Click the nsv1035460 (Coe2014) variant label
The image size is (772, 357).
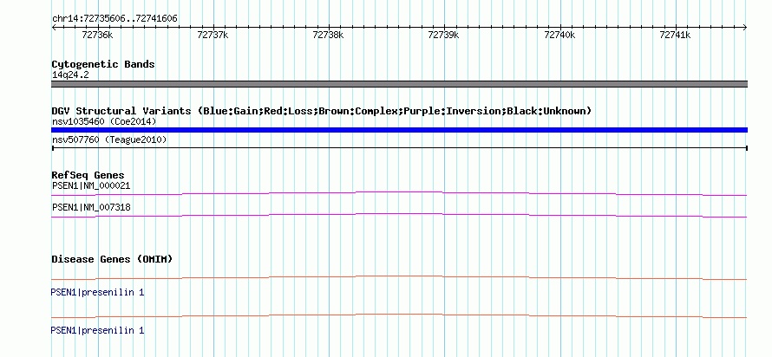pyautogui.click(x=104, y=121)
